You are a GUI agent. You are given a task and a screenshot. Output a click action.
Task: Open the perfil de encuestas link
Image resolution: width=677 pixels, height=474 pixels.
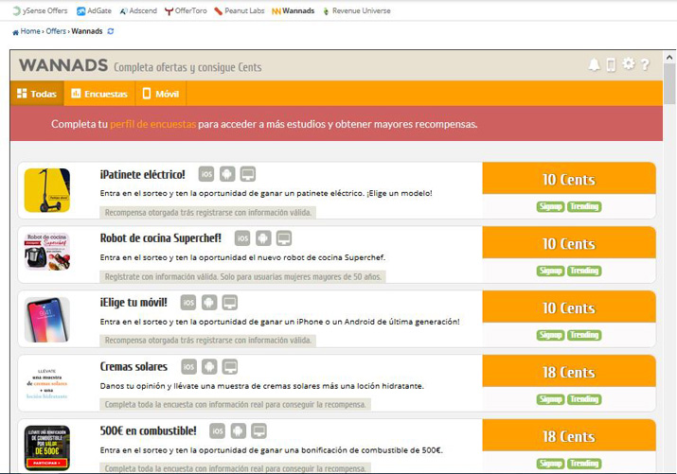[152, 124]
